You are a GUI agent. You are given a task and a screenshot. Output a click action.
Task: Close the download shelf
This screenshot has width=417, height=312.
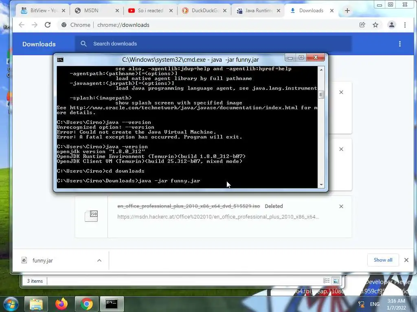[x=406, y=260]
